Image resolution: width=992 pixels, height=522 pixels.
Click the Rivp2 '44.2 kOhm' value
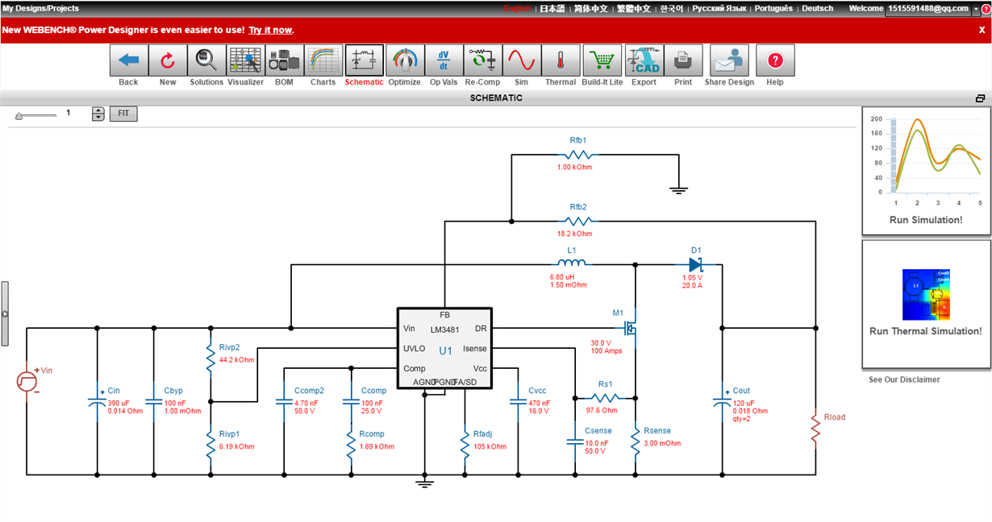click(x=236, y=360)
